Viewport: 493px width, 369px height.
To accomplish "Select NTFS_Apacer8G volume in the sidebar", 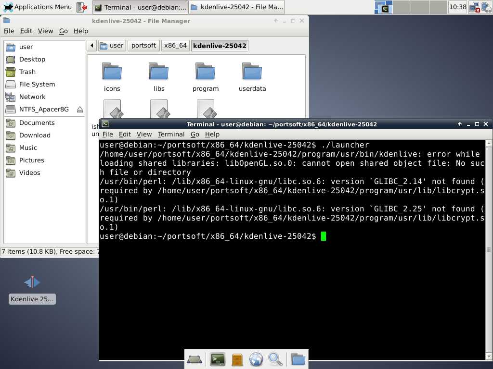I will (x=40, y=110).
